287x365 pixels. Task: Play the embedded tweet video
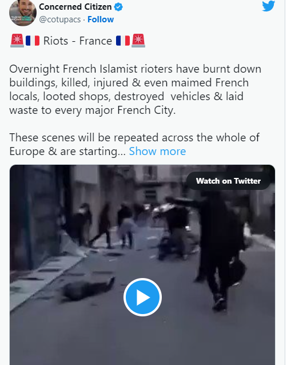point(142,297)
